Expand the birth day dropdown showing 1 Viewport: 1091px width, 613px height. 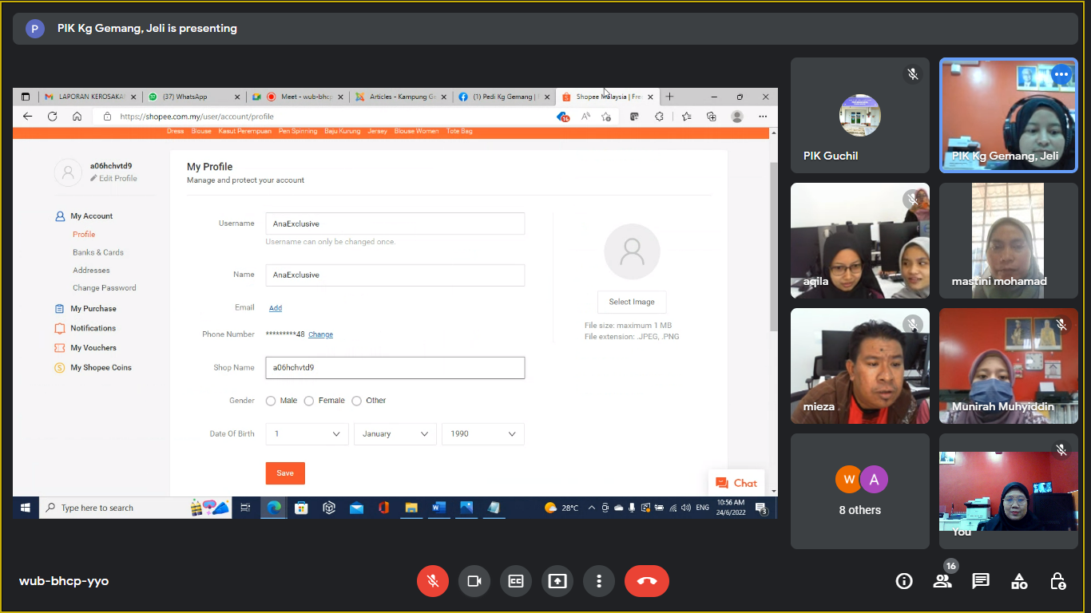pyautogui.click(x=307, y=433)
